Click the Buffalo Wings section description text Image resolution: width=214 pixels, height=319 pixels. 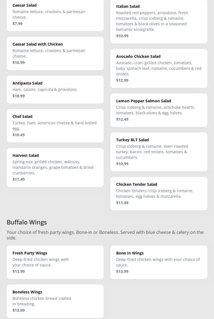point(105,235)
